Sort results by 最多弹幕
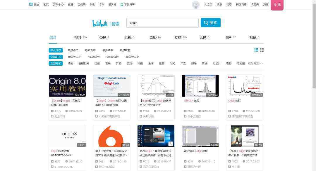Image resolution: width=316 pixels, height=171 pixels. coord(108,50)
